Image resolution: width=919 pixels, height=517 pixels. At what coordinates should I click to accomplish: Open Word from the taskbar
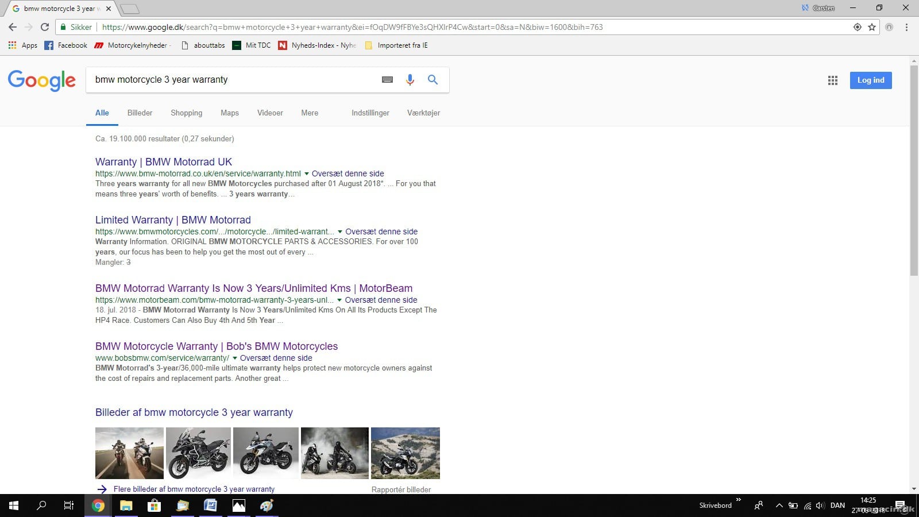(210, 506)
